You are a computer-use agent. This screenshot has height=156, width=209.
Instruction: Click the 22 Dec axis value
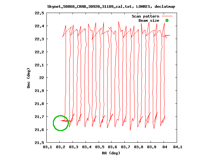click(41, 78)
